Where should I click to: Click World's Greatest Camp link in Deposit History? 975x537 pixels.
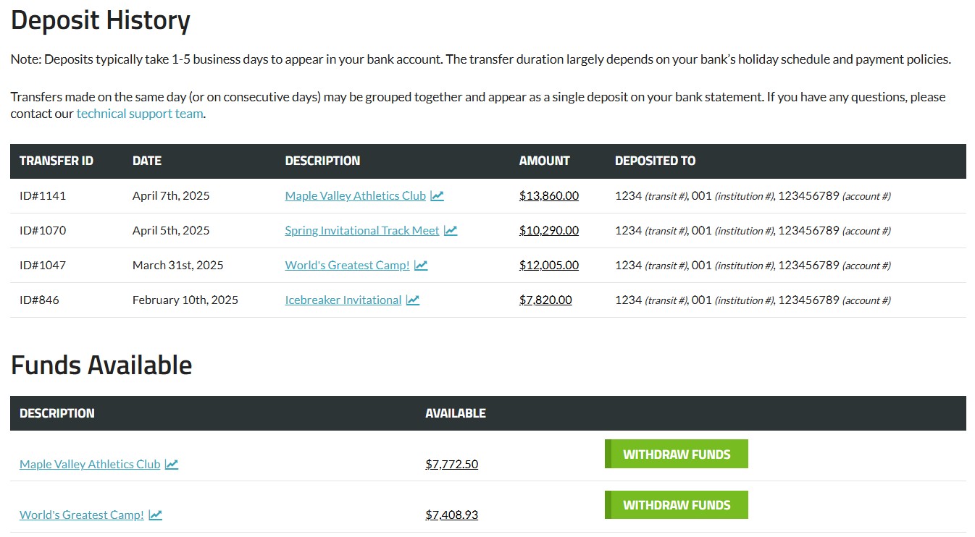347,266
